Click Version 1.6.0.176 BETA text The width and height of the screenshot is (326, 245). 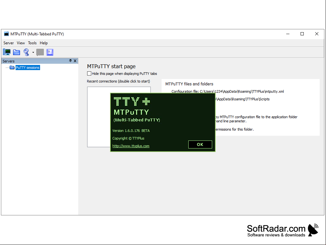(x=131, y=131)
